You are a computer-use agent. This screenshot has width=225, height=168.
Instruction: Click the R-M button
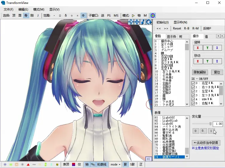pos(195,28)
